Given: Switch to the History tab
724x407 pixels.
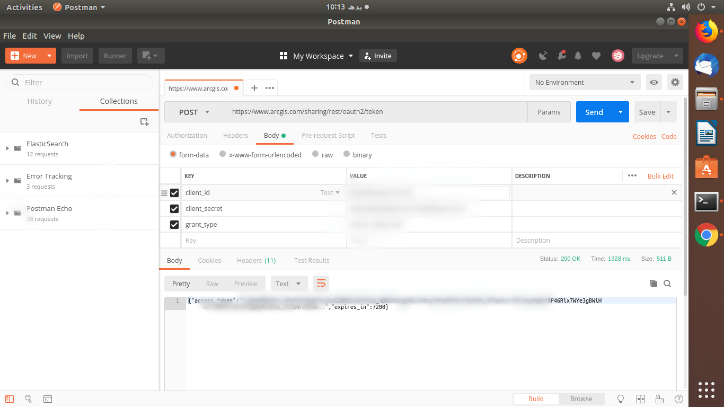Looking at the screenshot, I should pos(40,101).
